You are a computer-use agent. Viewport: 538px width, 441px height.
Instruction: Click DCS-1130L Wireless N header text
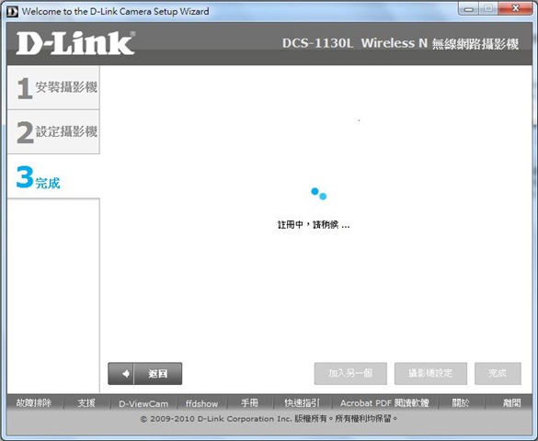click(x=400, y=43)
